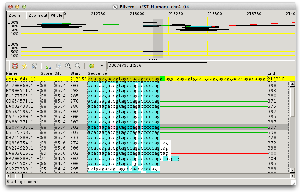Open settings with the wrench-and-screwdriver icon
The image size is (301, 193).
[34, 66]
